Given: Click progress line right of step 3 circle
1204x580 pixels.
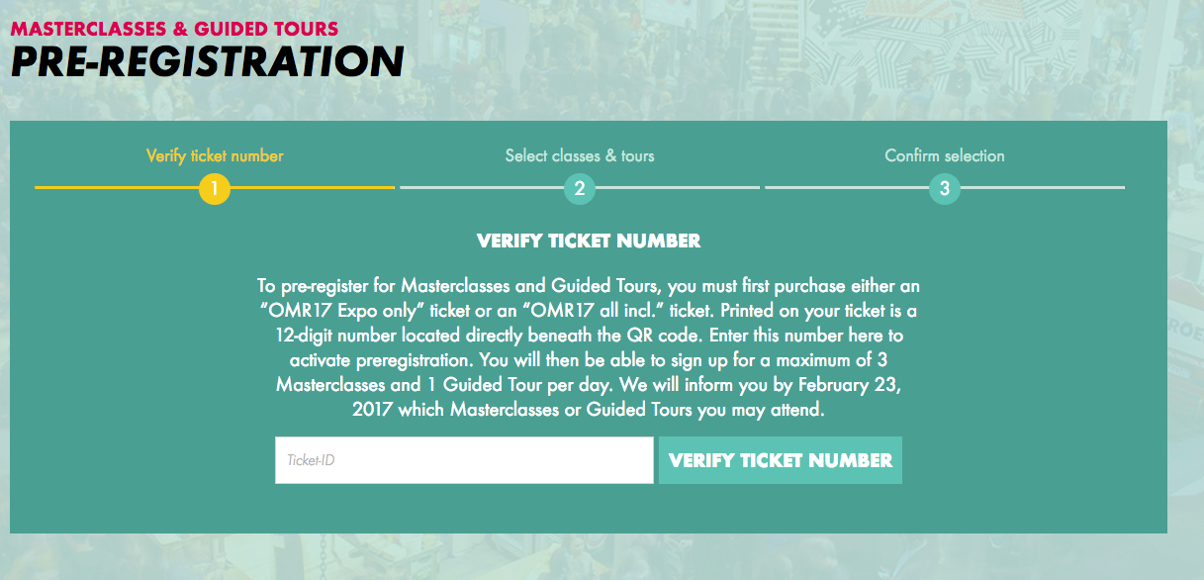Looking at the screenshot, I should [1043, 187].
